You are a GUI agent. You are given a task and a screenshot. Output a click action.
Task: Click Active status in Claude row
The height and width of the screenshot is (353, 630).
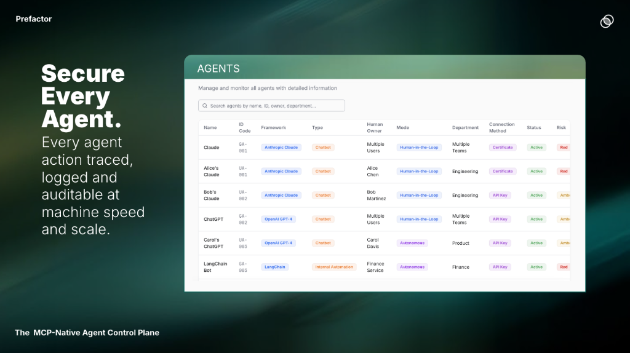tap(536, 148)
